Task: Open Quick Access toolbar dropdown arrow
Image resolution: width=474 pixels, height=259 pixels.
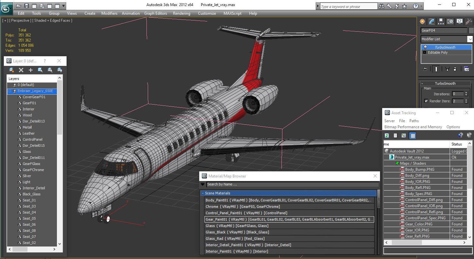Action: (64, 6)
